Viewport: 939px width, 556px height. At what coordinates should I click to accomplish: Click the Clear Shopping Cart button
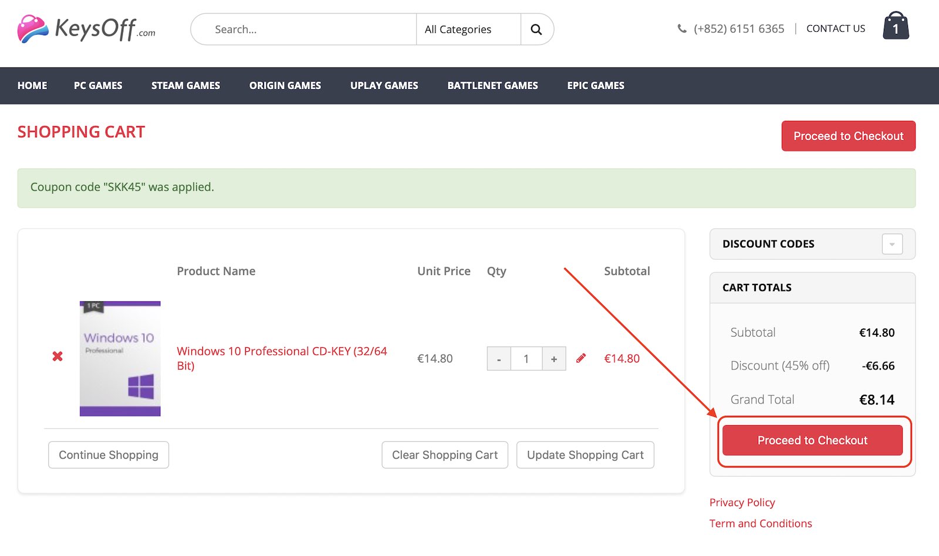[445, 455]
